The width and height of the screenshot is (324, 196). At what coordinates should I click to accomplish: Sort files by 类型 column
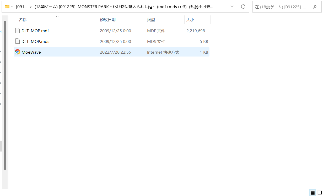click(151, 20)
